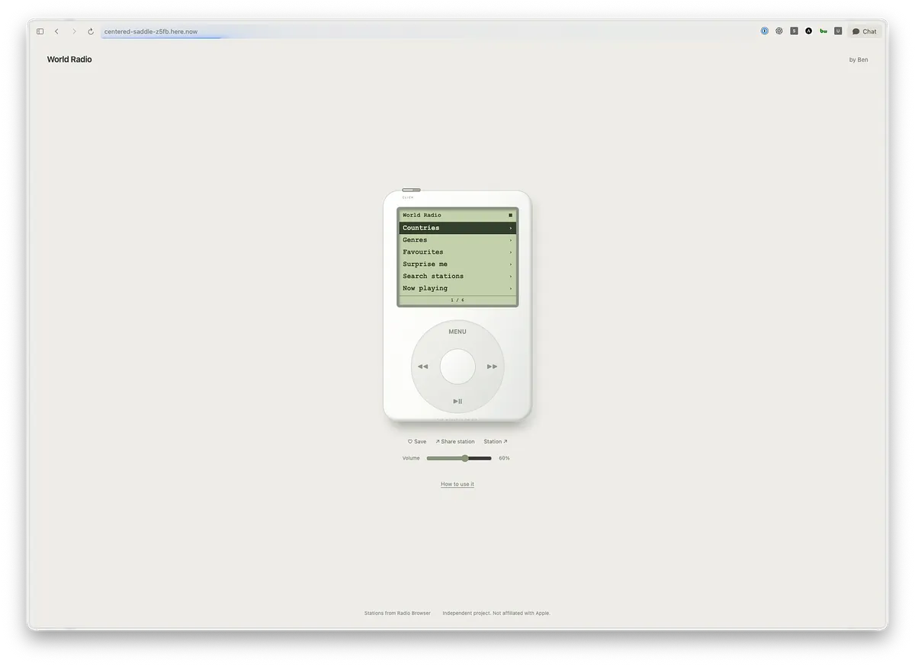This screenshot has width=915, height=666.
Task: Expand the Search stations row chevron
Action: [x=511, y=277]
